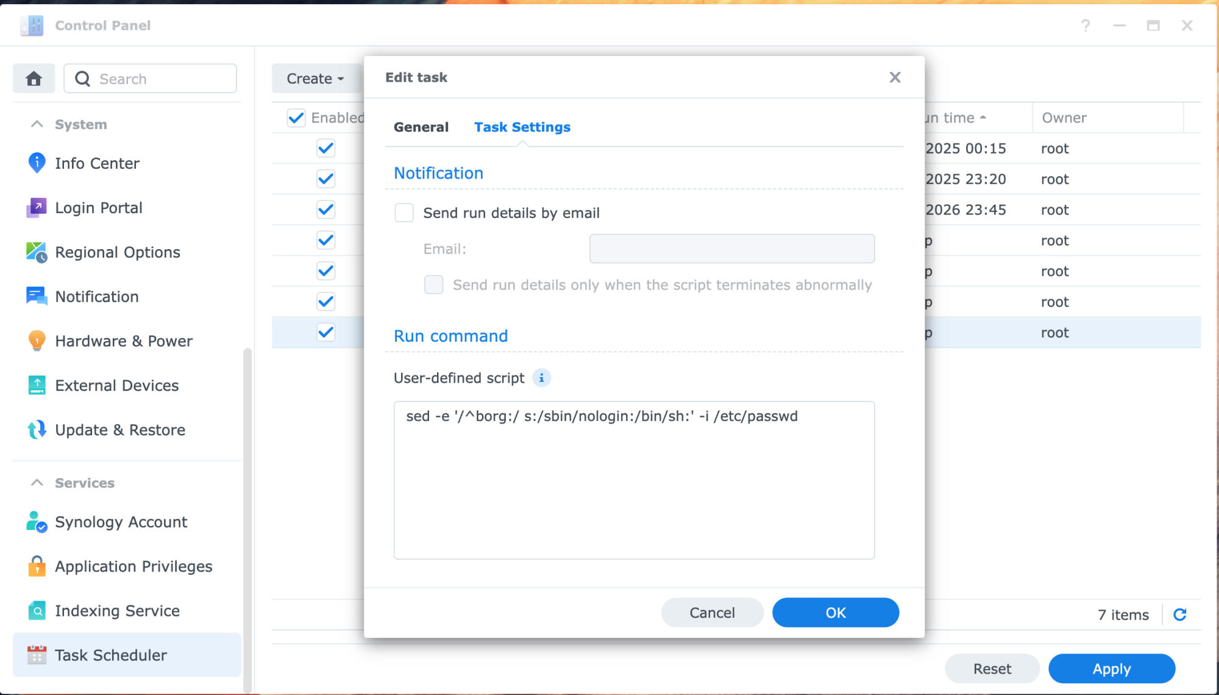Image resolution: width=1219 pixels, height=695 pixels.
Task: Open the External Devices icon
Action: pos(37,386)
